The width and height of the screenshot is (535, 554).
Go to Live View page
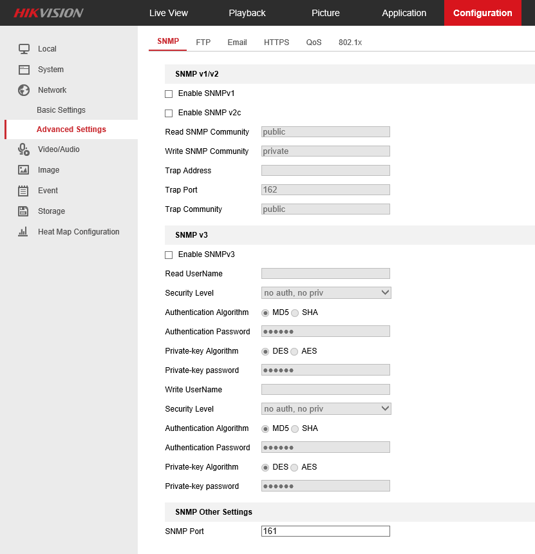pos(169,13)
